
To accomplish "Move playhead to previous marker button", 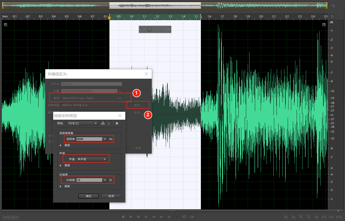I will [146, 217].
